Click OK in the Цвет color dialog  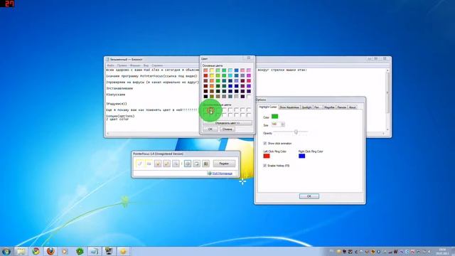210,129
